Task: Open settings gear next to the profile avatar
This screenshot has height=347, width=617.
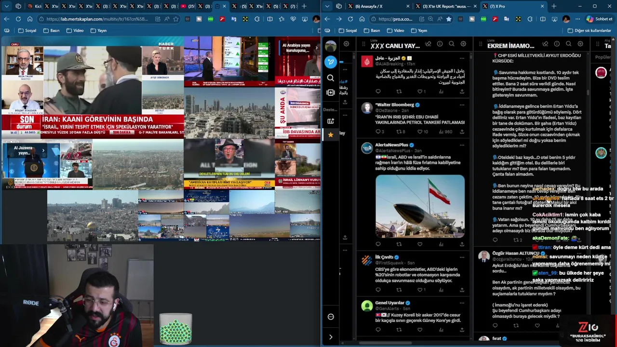Action: [346, 44]
